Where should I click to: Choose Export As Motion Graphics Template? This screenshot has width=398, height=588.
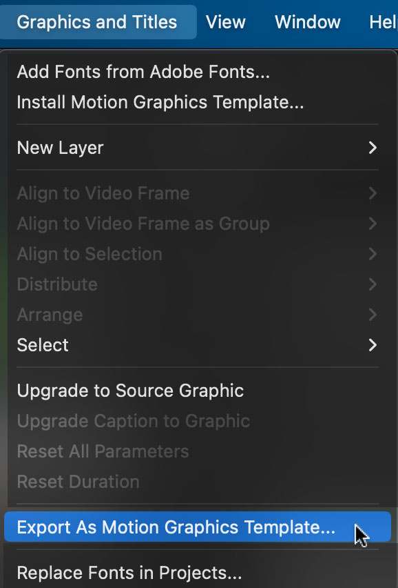pyautogui.click(x=198, y=527)
